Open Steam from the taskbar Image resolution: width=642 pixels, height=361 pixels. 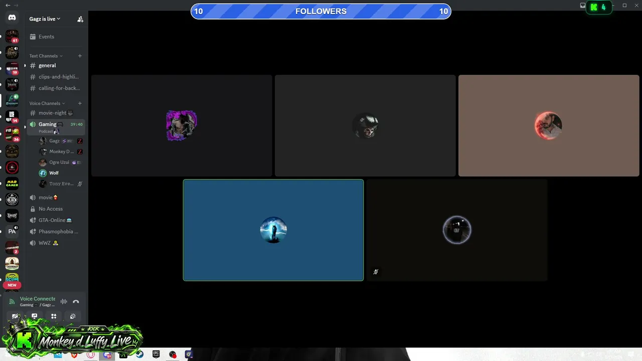[139, 354]
